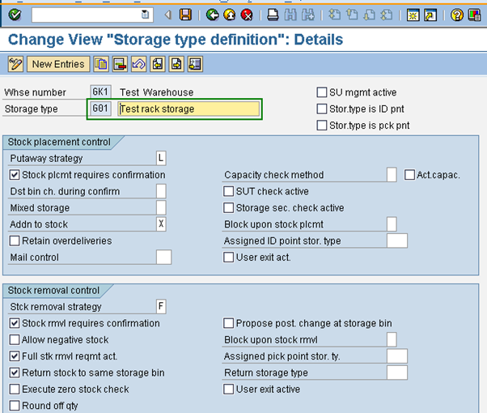Open help with the question mark icon

[457, 15]
